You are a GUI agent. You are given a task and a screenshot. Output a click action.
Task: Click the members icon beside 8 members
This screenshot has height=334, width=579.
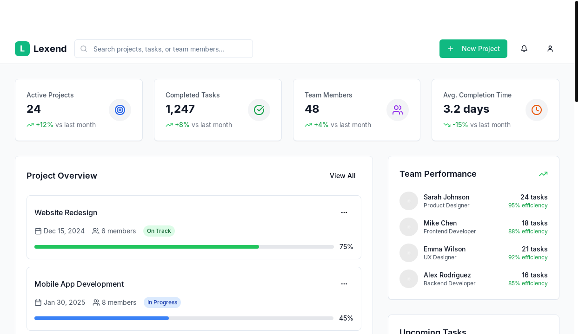click(96, 302)
